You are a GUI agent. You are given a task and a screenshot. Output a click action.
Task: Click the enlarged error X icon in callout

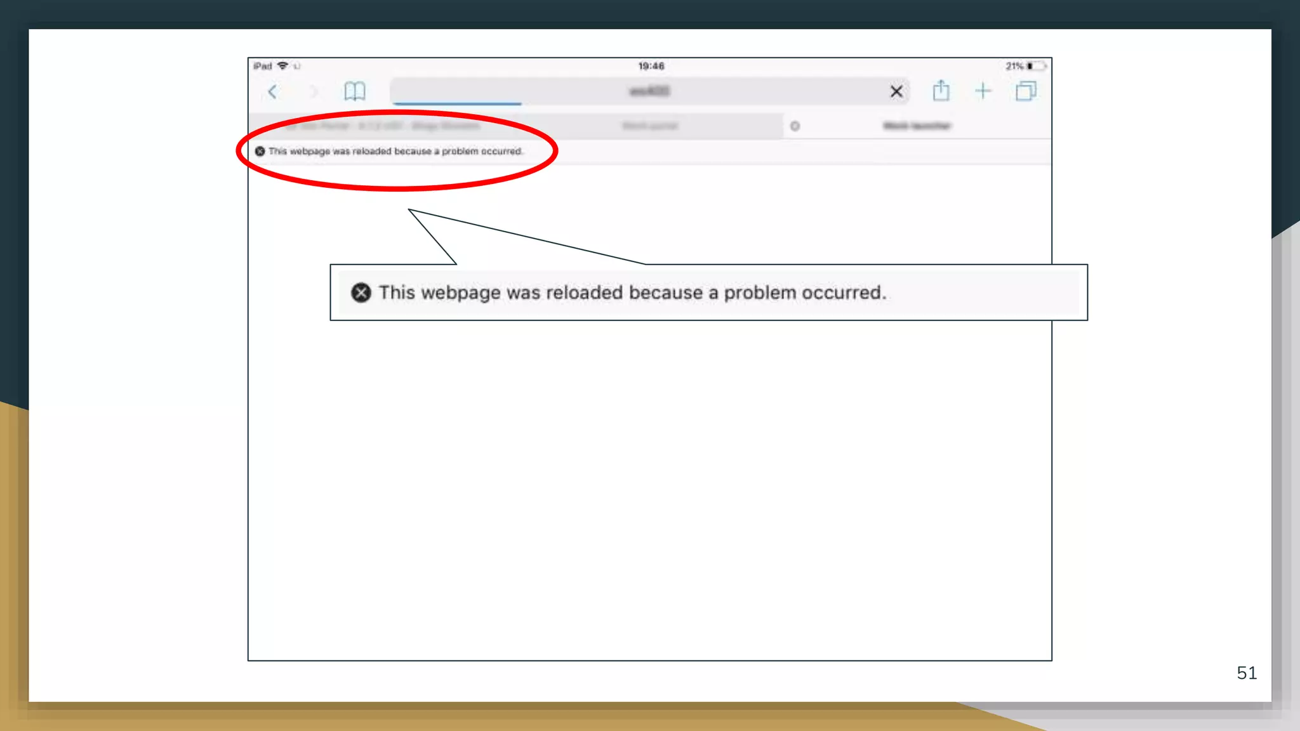click(361, 293)
